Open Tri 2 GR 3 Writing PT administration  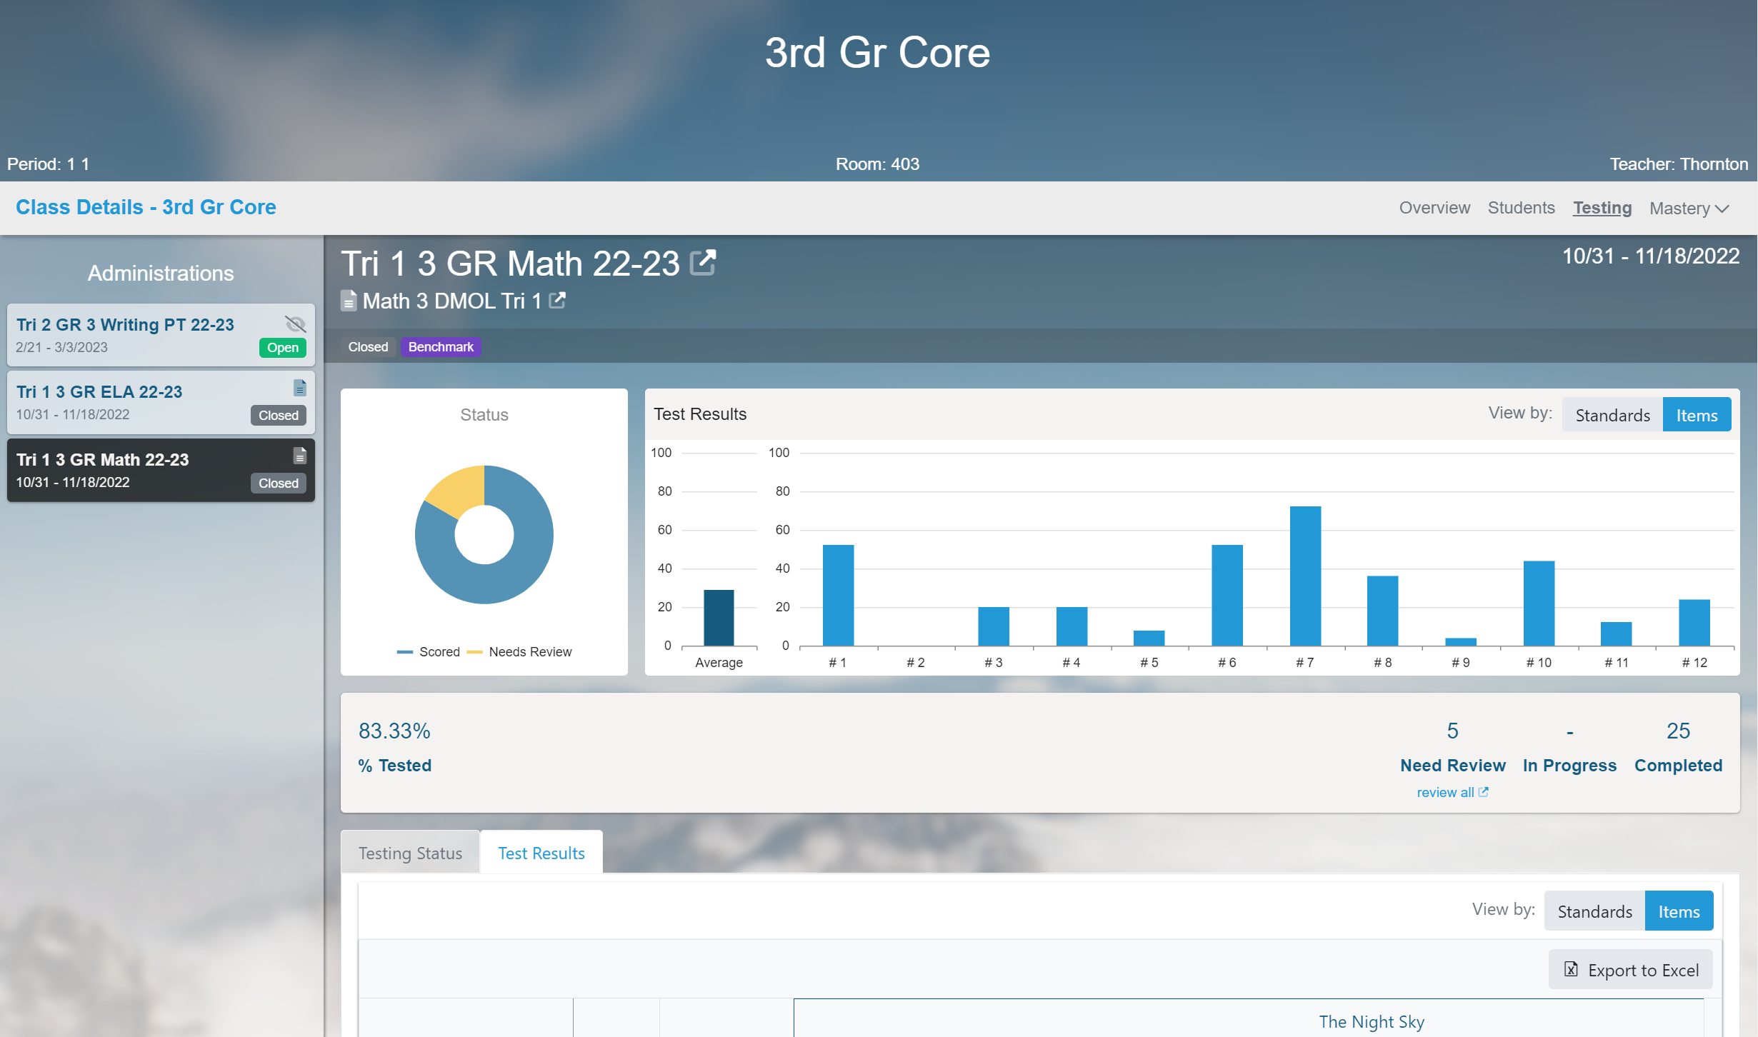125,325
